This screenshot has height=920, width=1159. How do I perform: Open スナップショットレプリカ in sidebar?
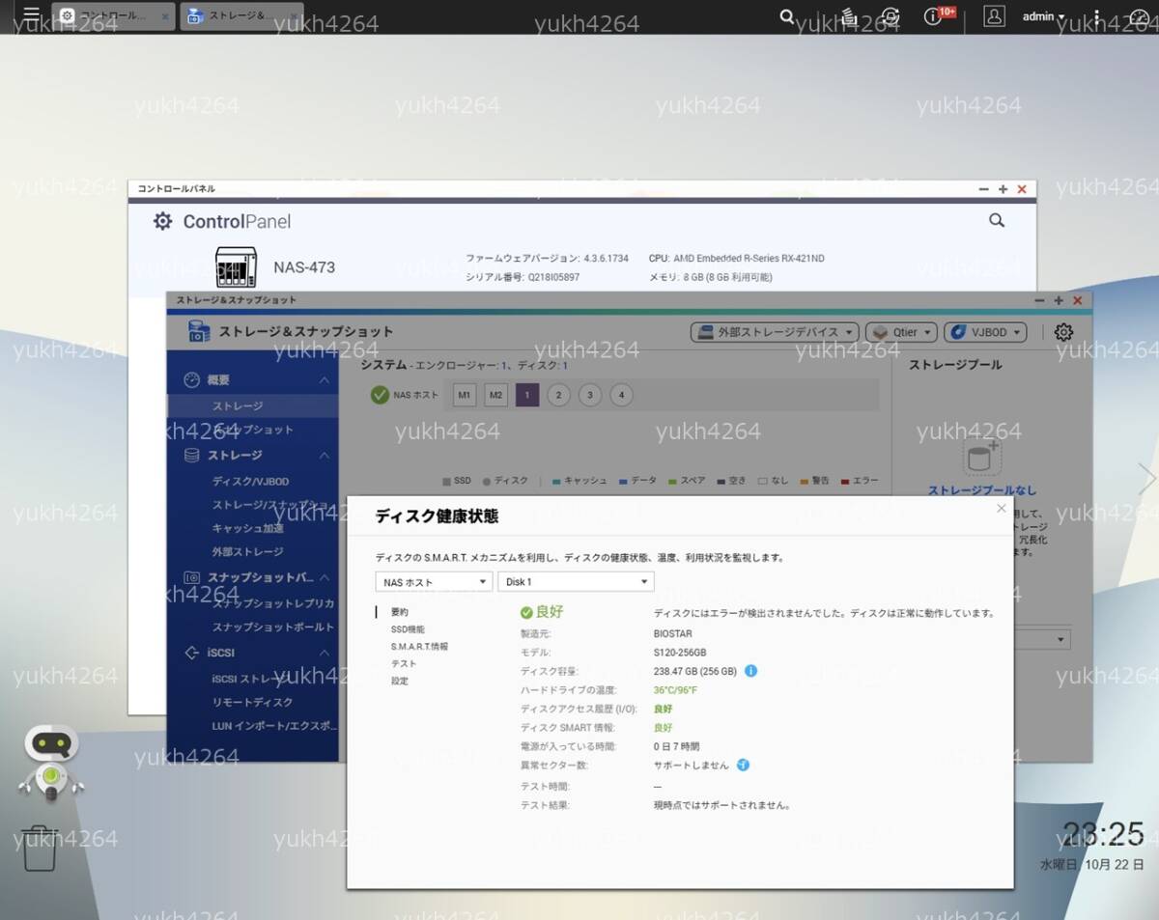[x=273, y=603]
